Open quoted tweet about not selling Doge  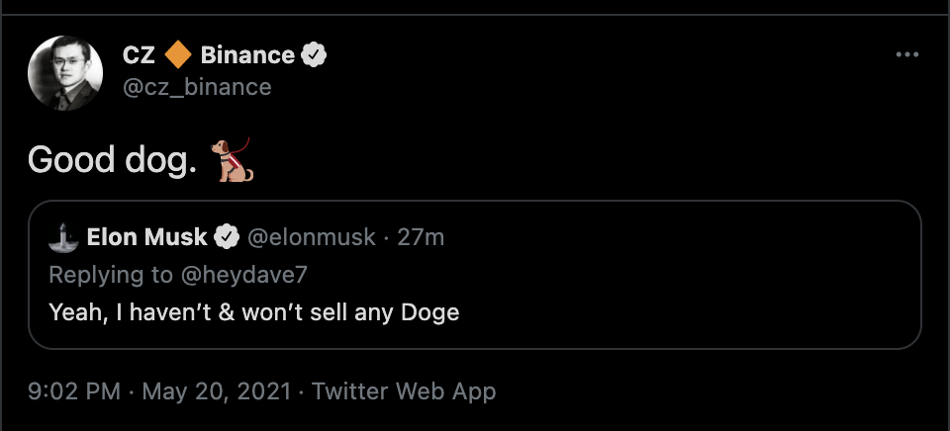[253, 312]
